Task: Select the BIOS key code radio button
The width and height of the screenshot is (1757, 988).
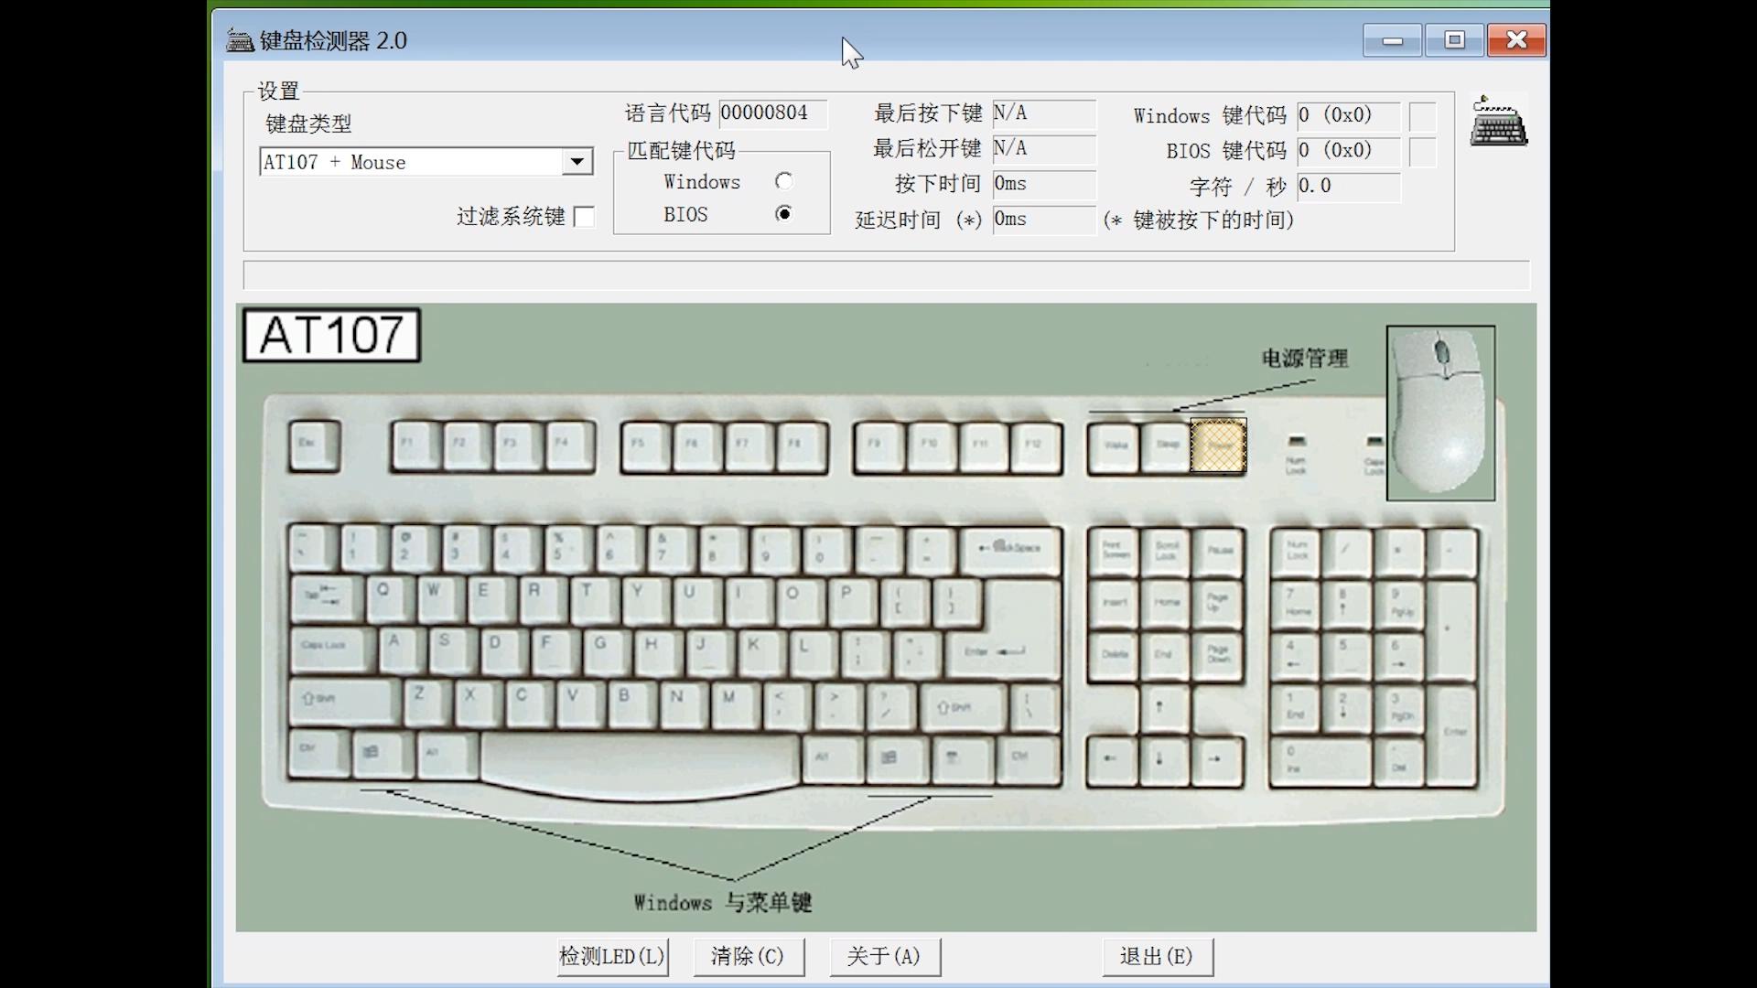Action: (783, 214)
